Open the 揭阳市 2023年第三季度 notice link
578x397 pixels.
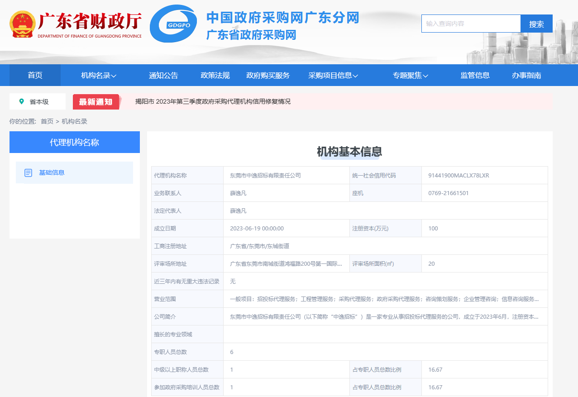click(213, 101)
